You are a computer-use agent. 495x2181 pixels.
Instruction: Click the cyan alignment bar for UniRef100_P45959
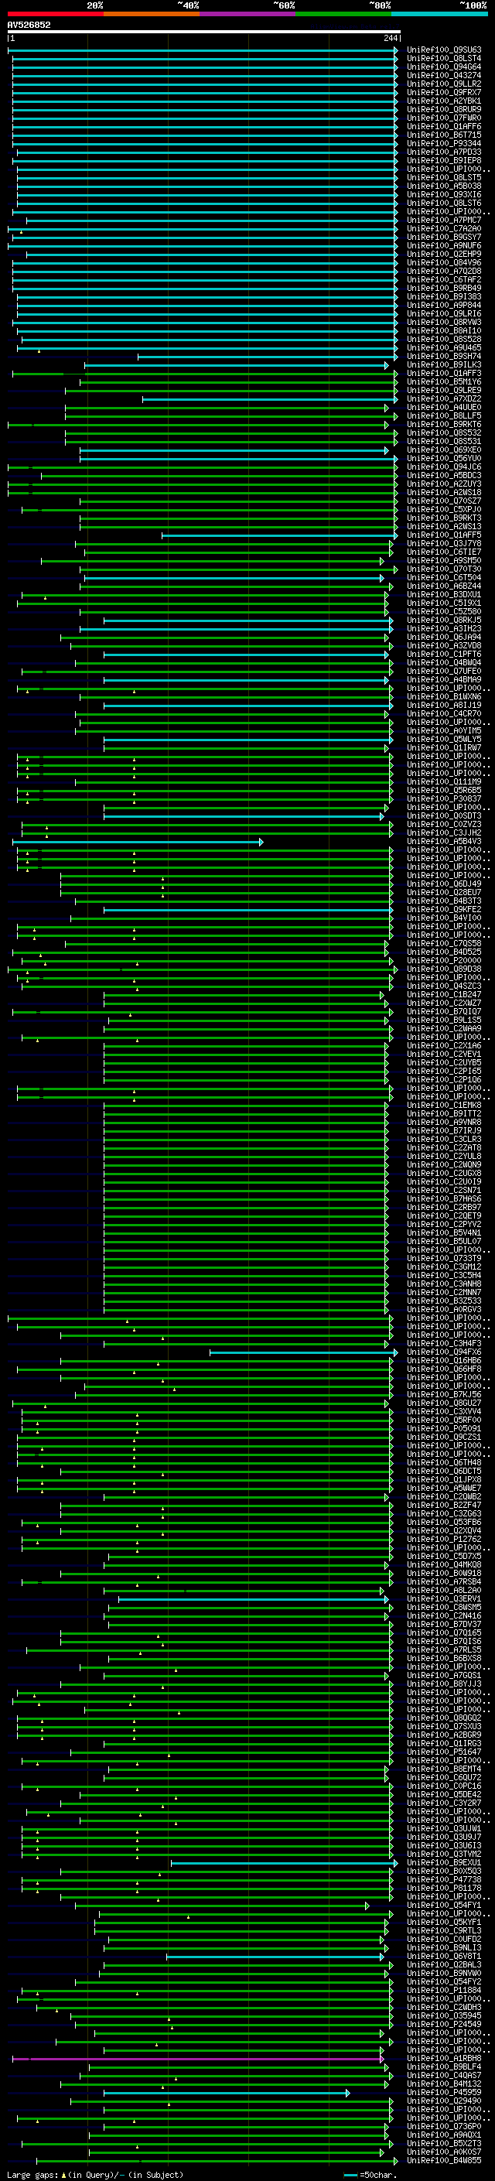[227, 2093]
